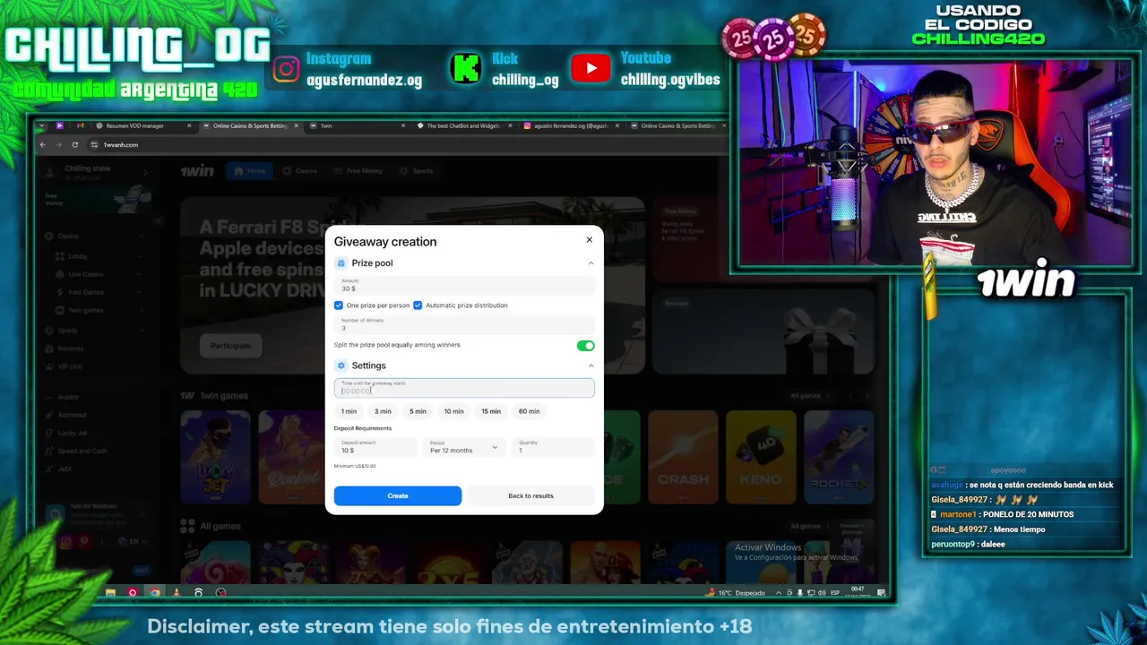
Task: Open the Casino top nav item
Action: point(299,170)
